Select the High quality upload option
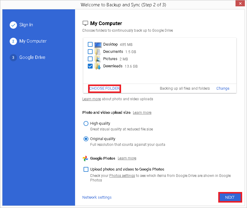247x208 pixels. tap(86, 123)
